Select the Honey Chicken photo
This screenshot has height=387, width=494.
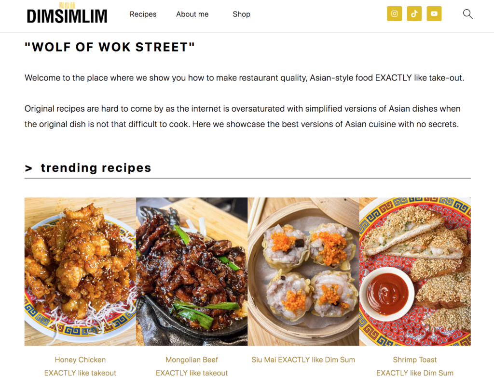click(x=80, y=271)
